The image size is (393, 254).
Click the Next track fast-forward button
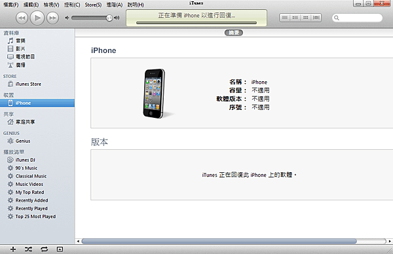(x=52, y=18)
